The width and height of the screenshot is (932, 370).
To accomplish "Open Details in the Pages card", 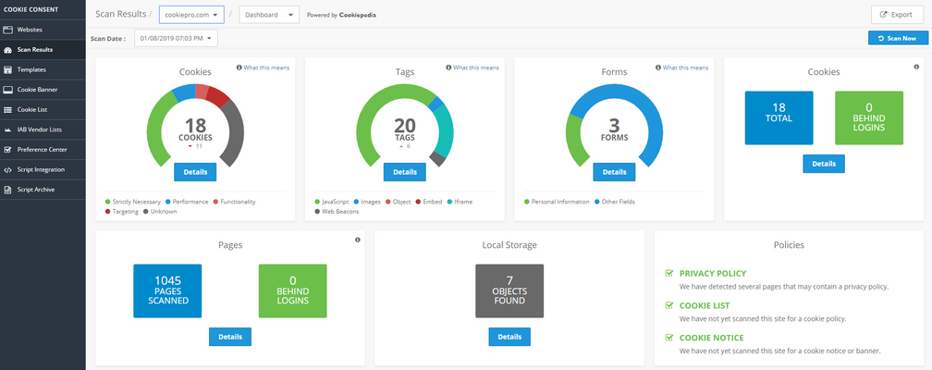I will click(x=230, y=337).
